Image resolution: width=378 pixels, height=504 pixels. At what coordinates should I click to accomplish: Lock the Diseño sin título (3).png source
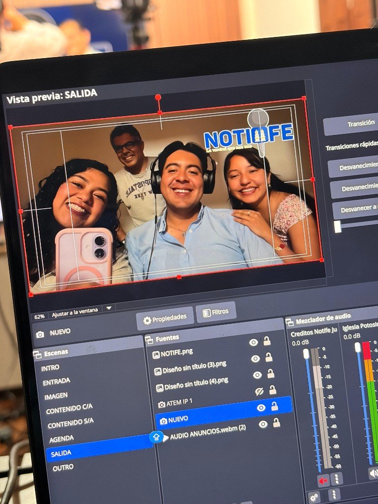[x=269, y=357]
